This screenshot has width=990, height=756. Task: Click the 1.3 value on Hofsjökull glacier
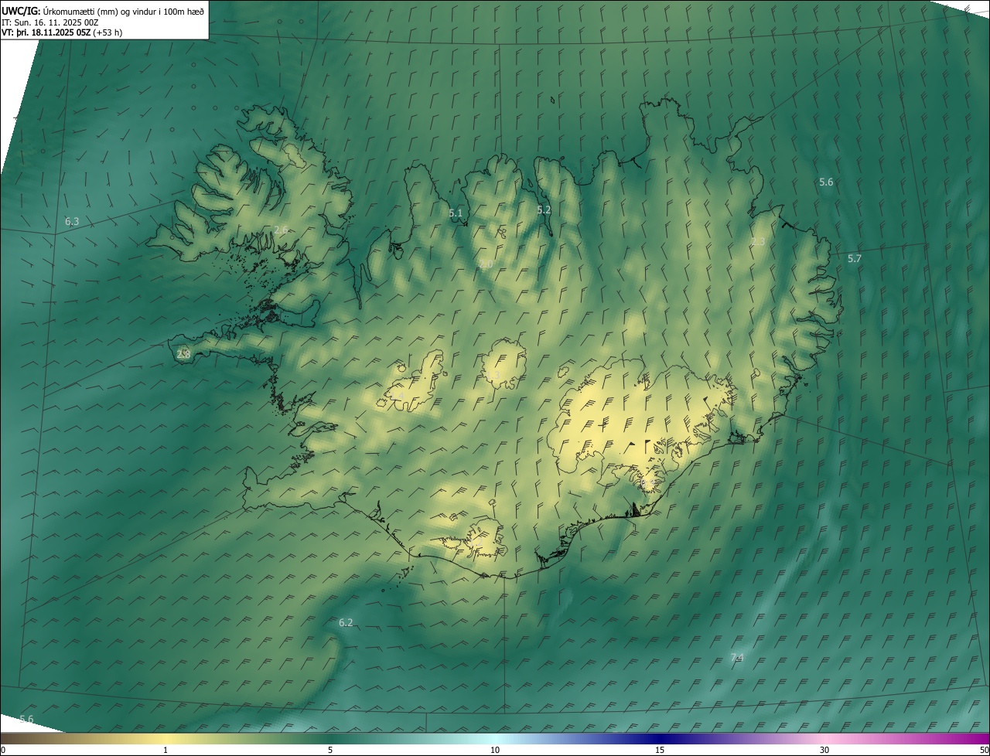(x=493, y=376)
